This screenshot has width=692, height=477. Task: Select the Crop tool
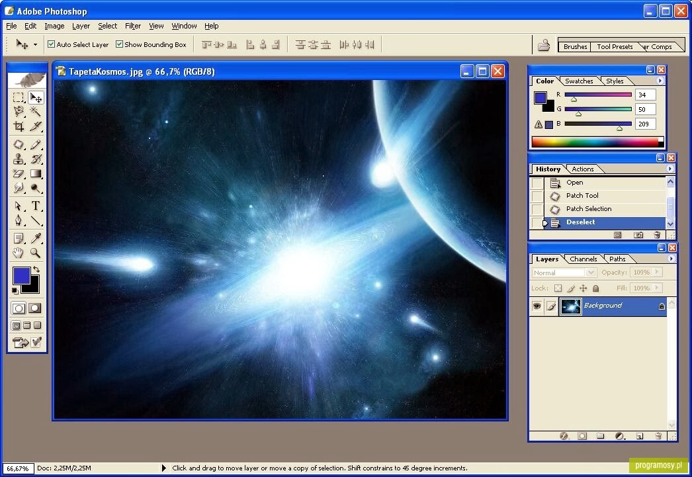click(x=19, y=126)
